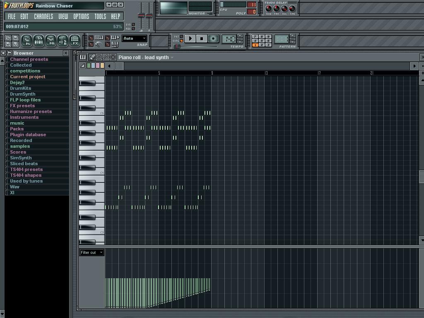Open the Step Sequencer (SS button)
Viewport: 424px width, 318px height.
coord(39,41)
